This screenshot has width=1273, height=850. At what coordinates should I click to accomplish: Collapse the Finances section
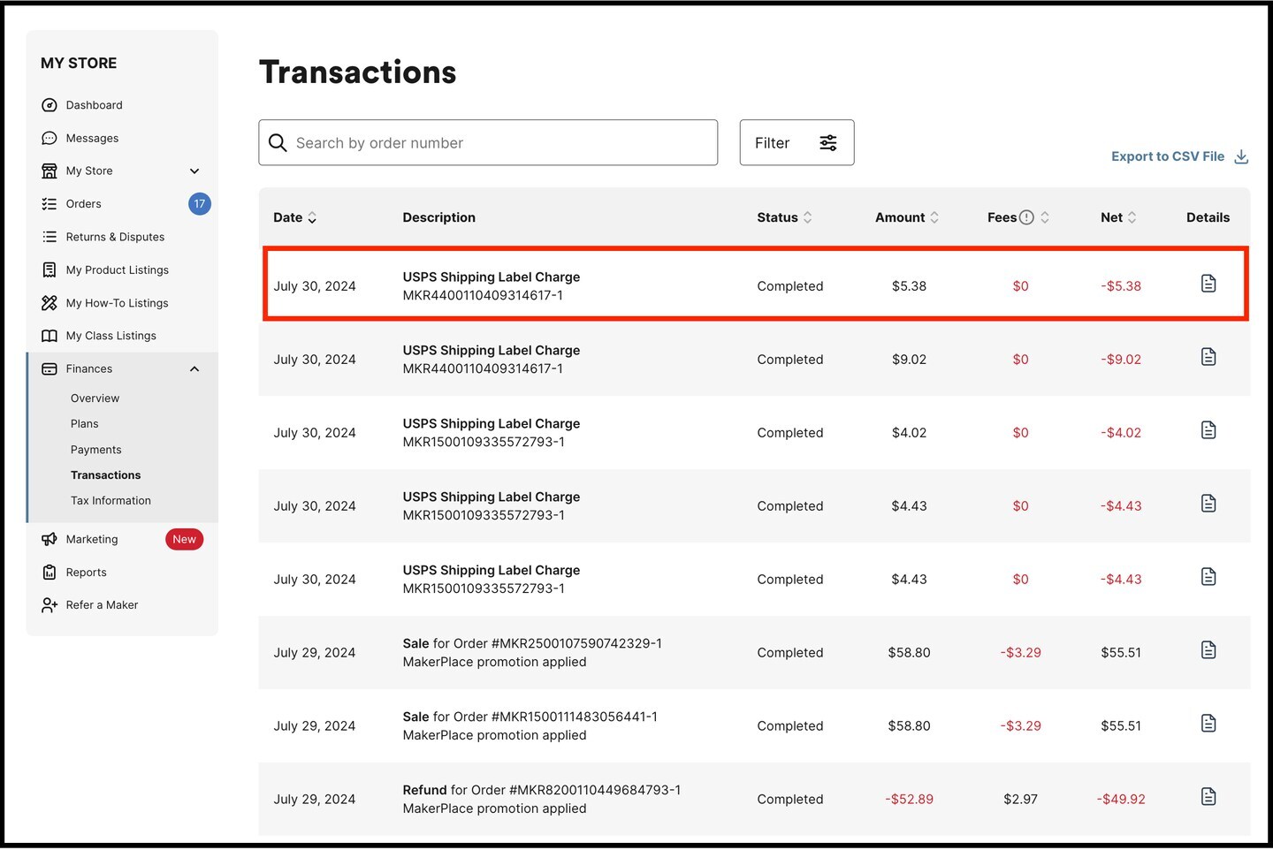click(x=194, y=368)
